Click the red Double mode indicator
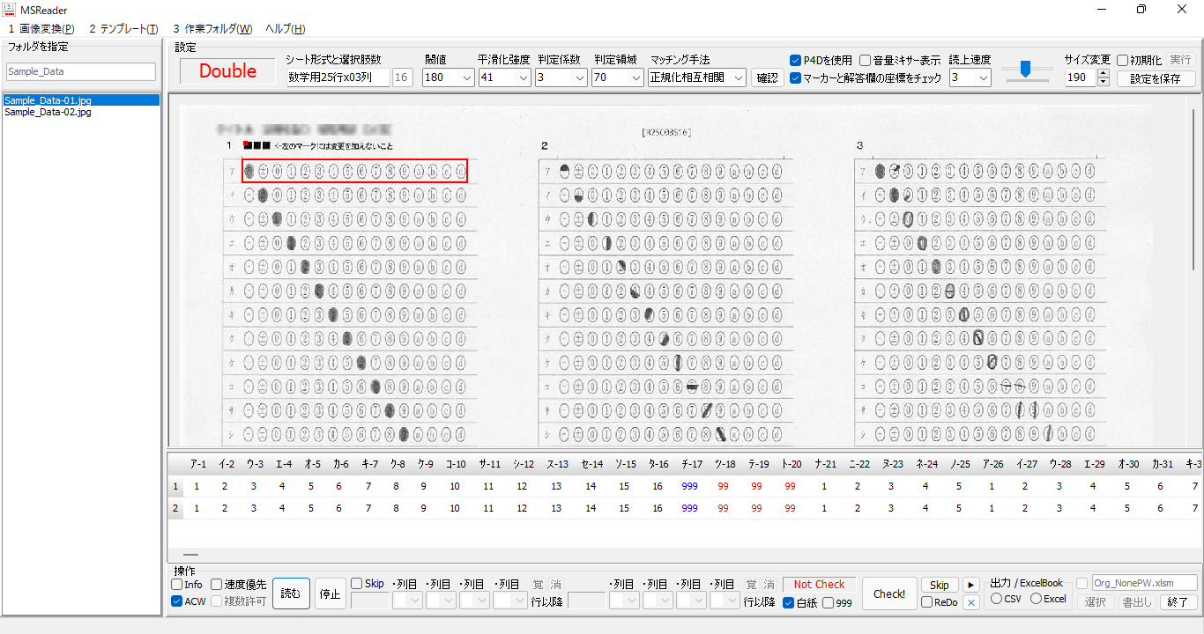This screenshot has height=634, width=1204. 227,71
